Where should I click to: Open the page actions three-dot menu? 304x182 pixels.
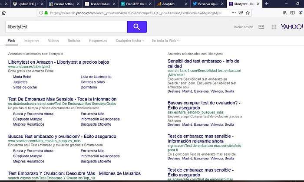234,13
